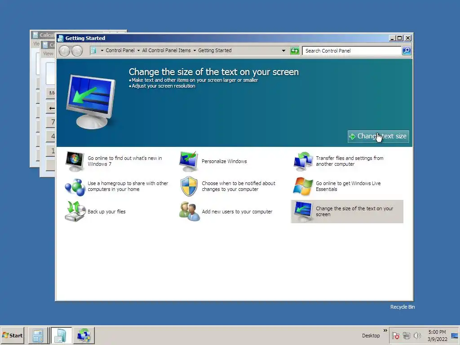Image resolution: width=460 pixels, height=345 pixels.
Task: Click the large monitor image in banner
Action: (92, 102)
